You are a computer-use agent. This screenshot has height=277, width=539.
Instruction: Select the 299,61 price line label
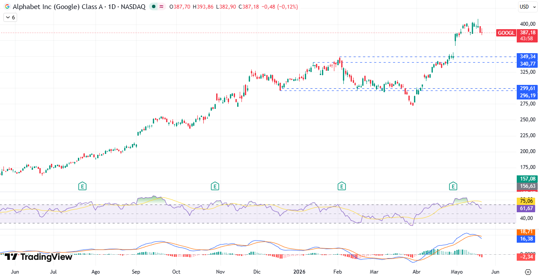(527, 88)
